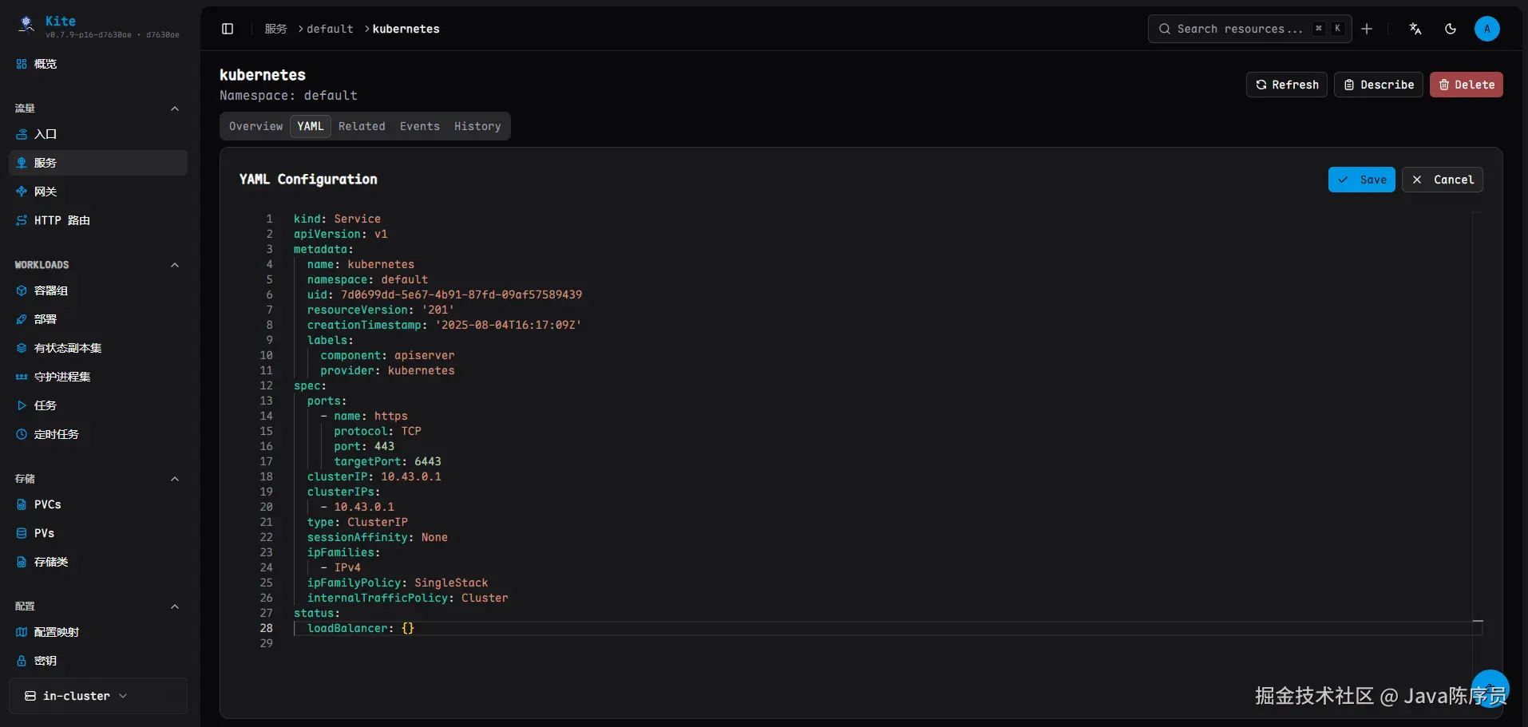1528x727 pixels.
Task: Go to 网关 gateway in sidebar
Action: pyautogui.click(x=45, y=192)
